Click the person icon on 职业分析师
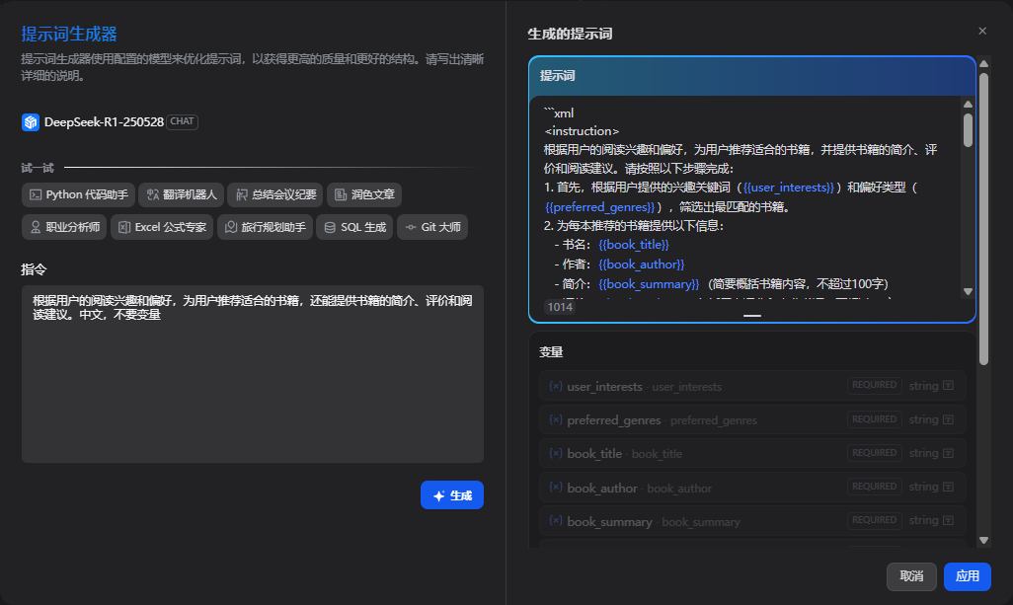 pos(36,227)
